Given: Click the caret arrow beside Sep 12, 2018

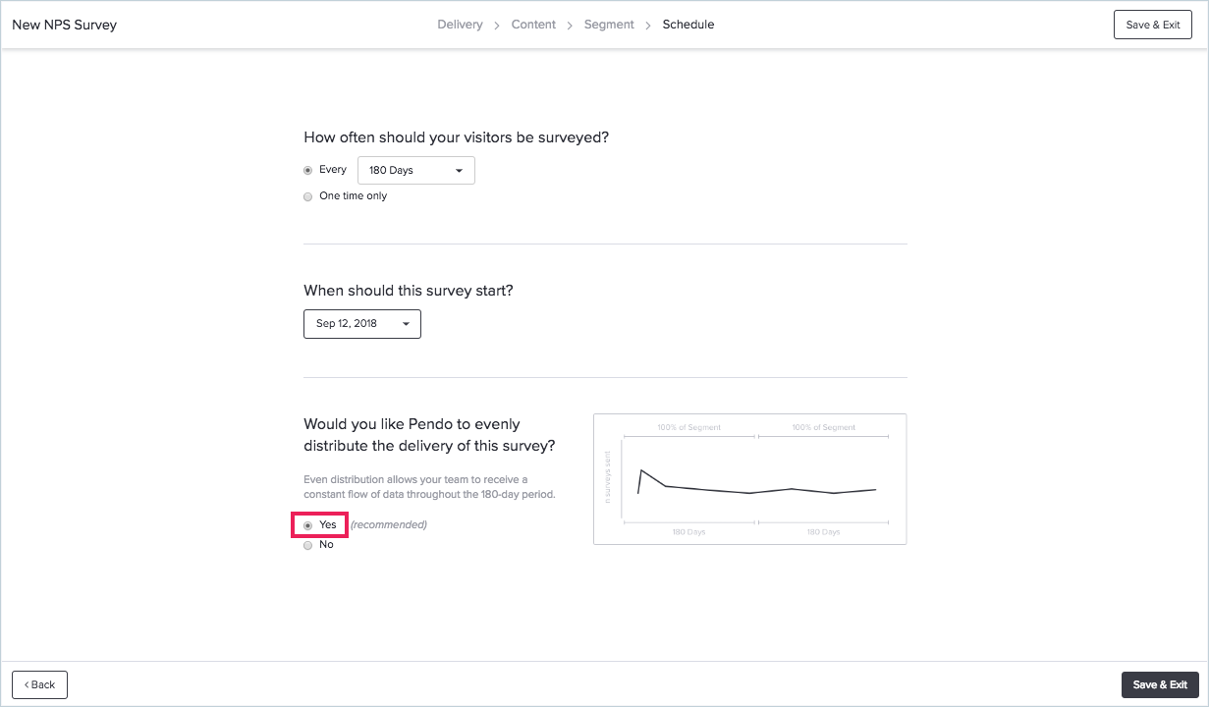Looking at the screenshot, I should tap(406, 324).
